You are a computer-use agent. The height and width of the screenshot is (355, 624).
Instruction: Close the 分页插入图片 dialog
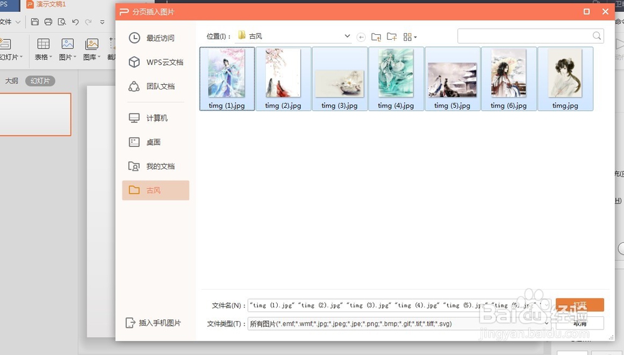tap(605, 11)
